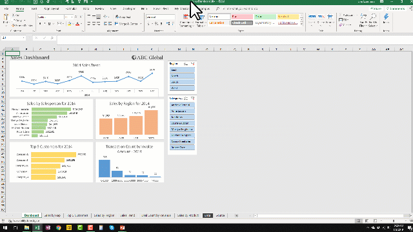Click the Wrap Text button
This screenshot has width=413, height=232.
coord(123,17)
